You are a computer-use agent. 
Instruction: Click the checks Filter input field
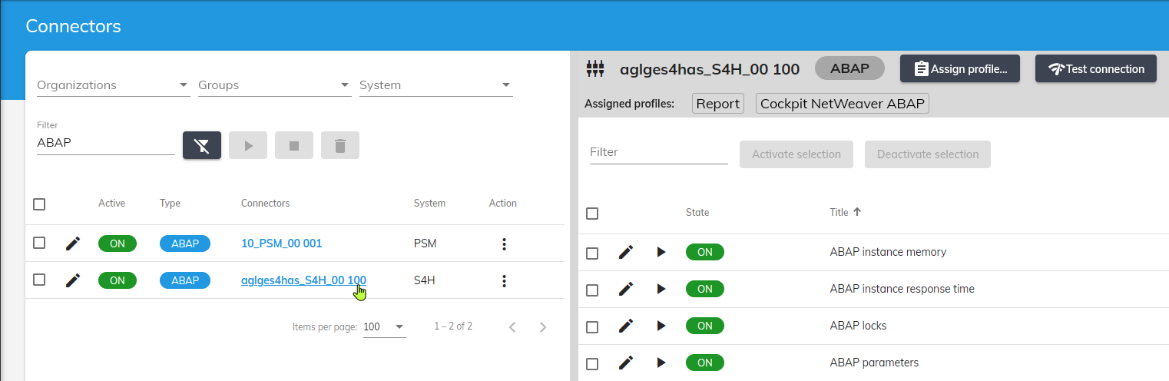(x=658, y=152)
